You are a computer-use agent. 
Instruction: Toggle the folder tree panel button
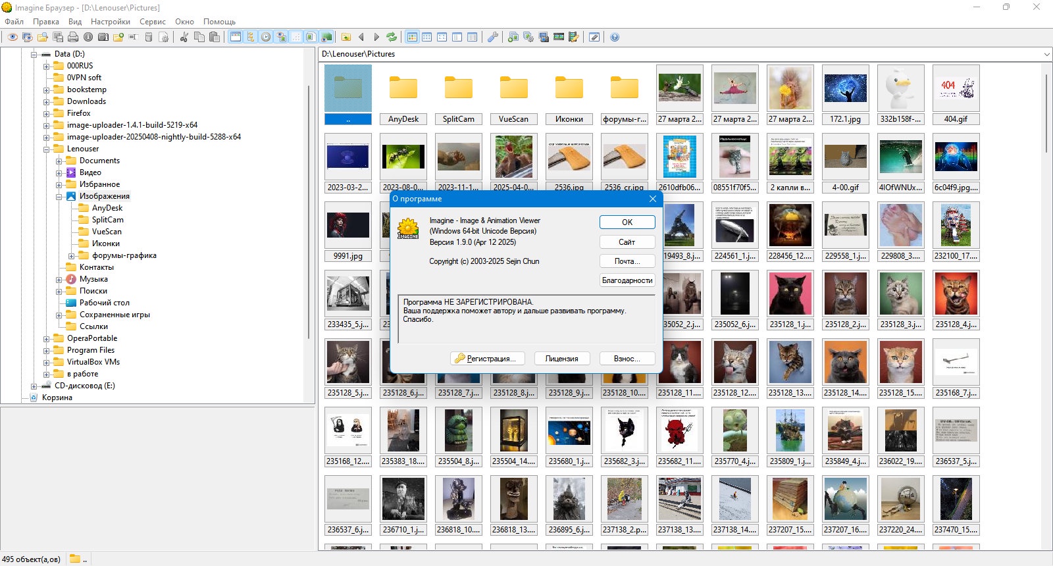point(251,37)
